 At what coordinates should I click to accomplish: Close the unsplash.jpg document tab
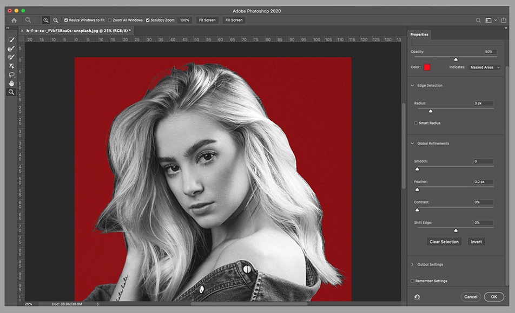click(22, 31)
